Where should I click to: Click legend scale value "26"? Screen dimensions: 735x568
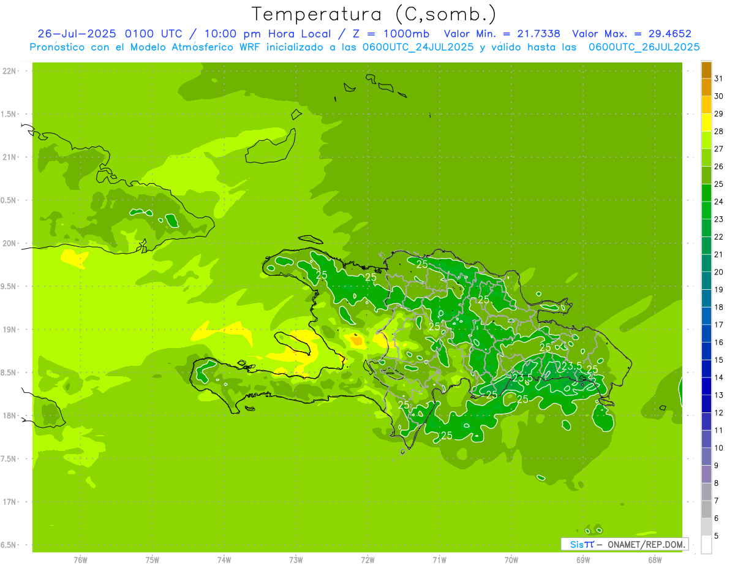[x=719, y=167]
